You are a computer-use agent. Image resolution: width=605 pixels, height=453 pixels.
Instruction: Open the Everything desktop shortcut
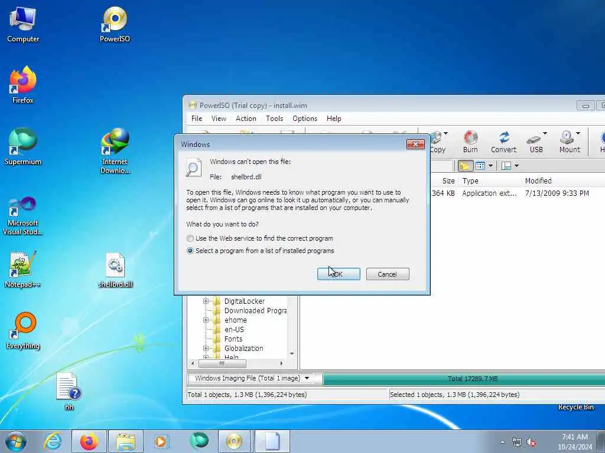point(23,330)
